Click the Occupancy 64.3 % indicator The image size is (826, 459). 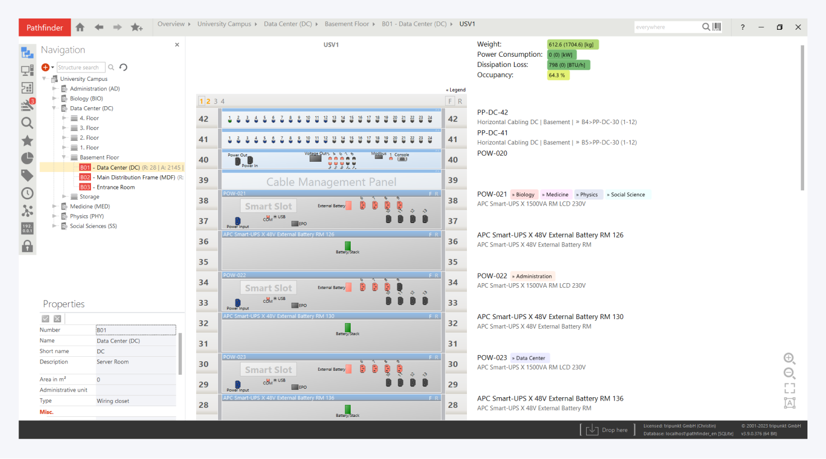click(x=557, y=75)
